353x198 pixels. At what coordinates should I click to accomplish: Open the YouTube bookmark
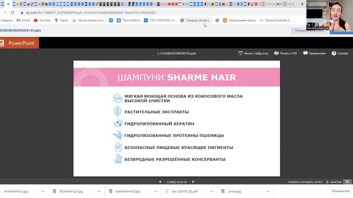coord(42,20)
